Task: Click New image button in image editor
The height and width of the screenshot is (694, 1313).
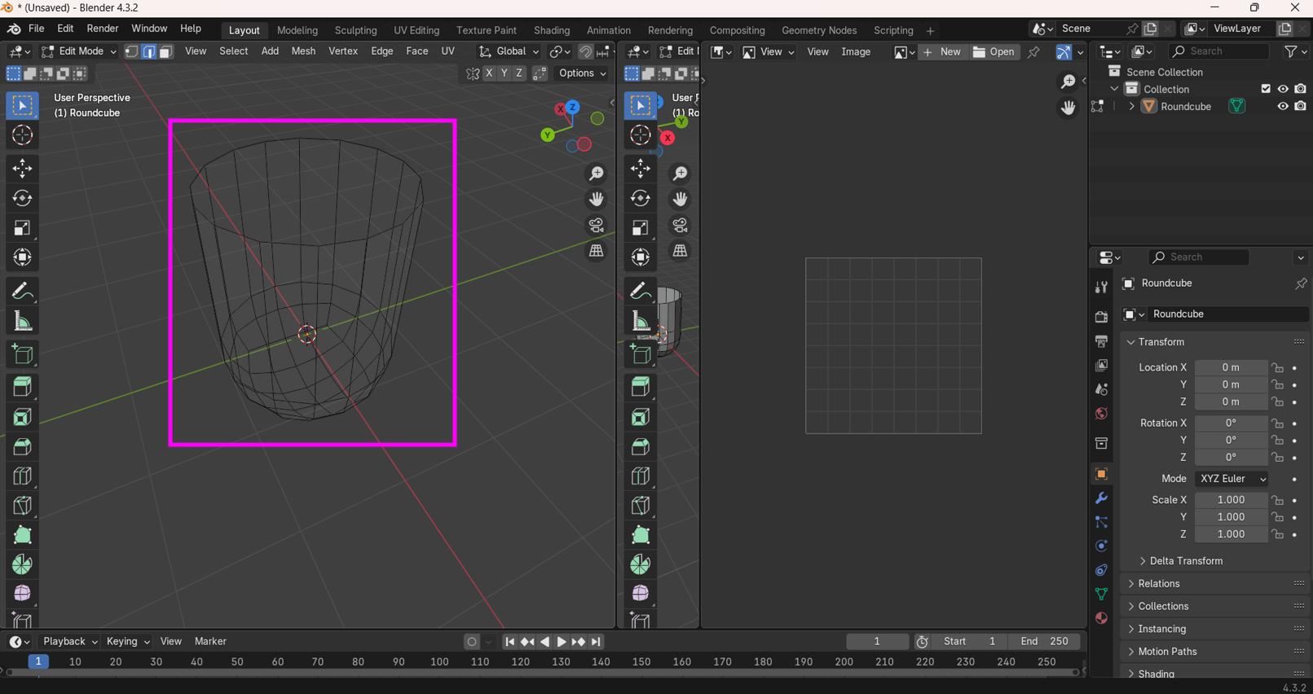Action: coord(942,52)
